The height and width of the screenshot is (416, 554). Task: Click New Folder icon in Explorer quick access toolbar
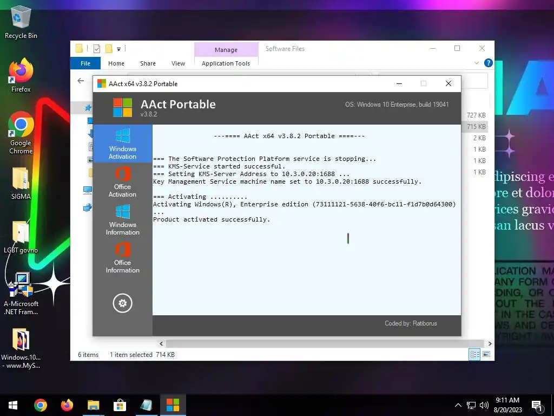[x=109, y=49]
